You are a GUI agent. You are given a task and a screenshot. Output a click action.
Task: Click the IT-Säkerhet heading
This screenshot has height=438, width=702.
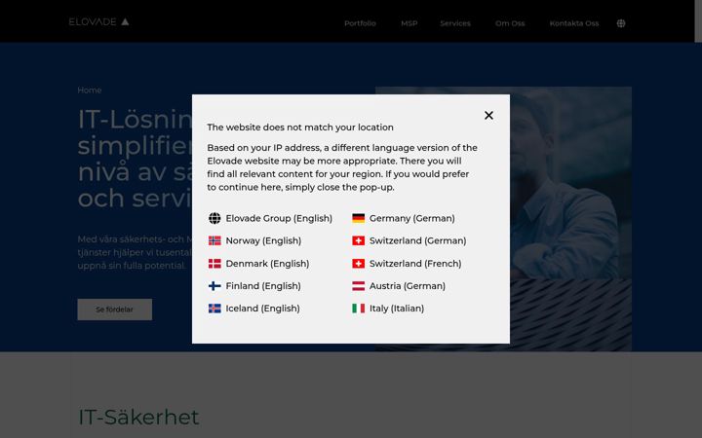click(138, 417)
